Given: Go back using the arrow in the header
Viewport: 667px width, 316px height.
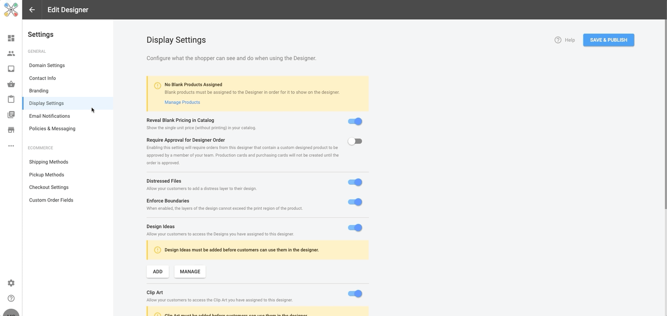Looking at the screenshot, I should point(32,9).
